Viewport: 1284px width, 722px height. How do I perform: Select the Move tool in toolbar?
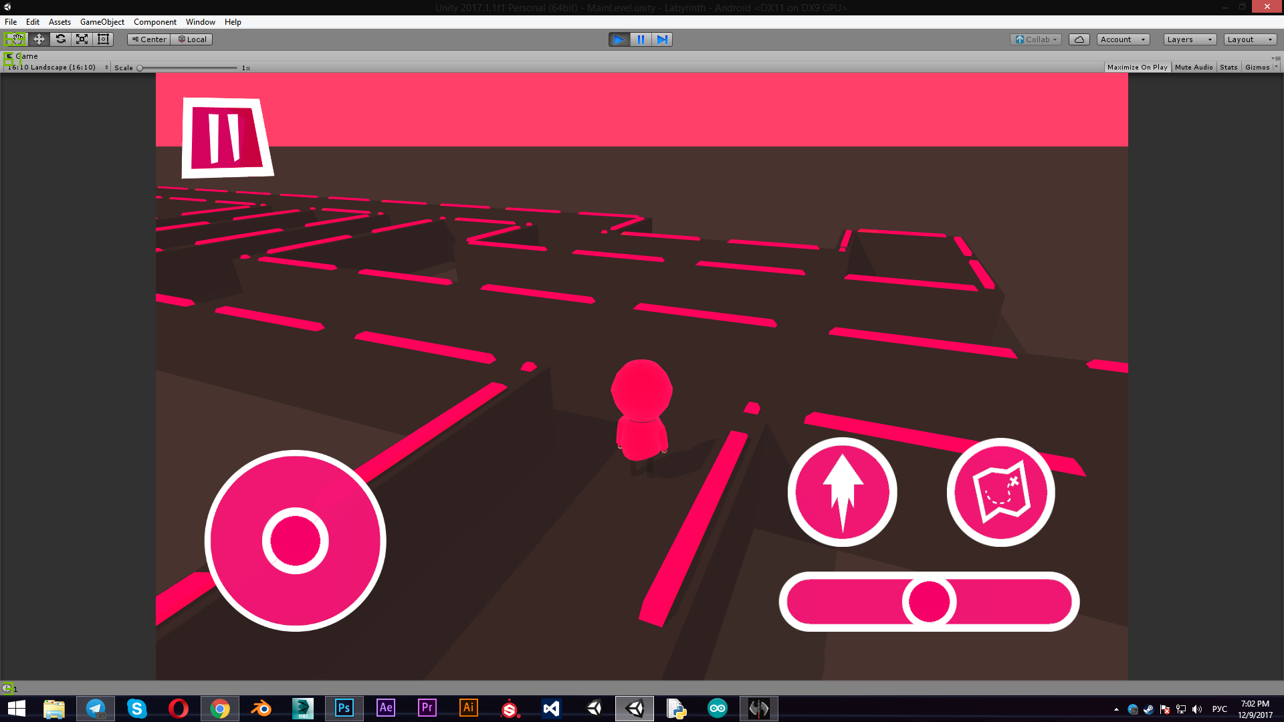coord(39,39)
